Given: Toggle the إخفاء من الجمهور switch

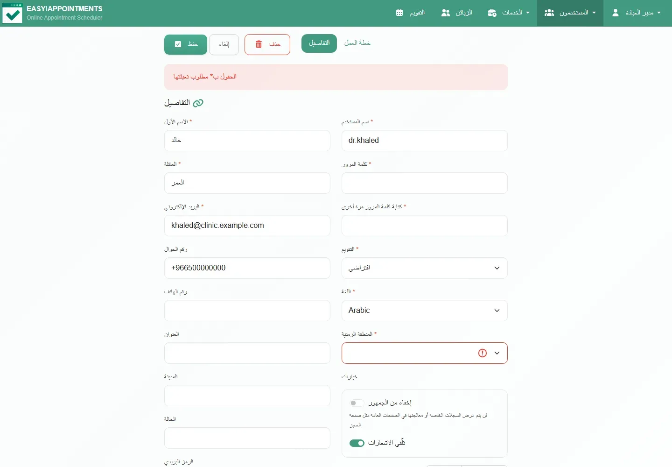Looking at the screenshot, I should [x=357, y=403].
